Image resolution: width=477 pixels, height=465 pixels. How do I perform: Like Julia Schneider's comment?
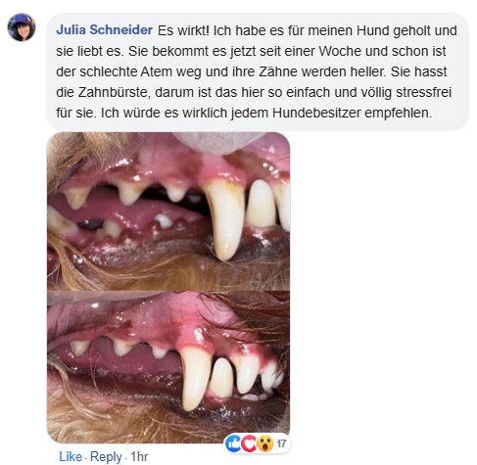71,456
